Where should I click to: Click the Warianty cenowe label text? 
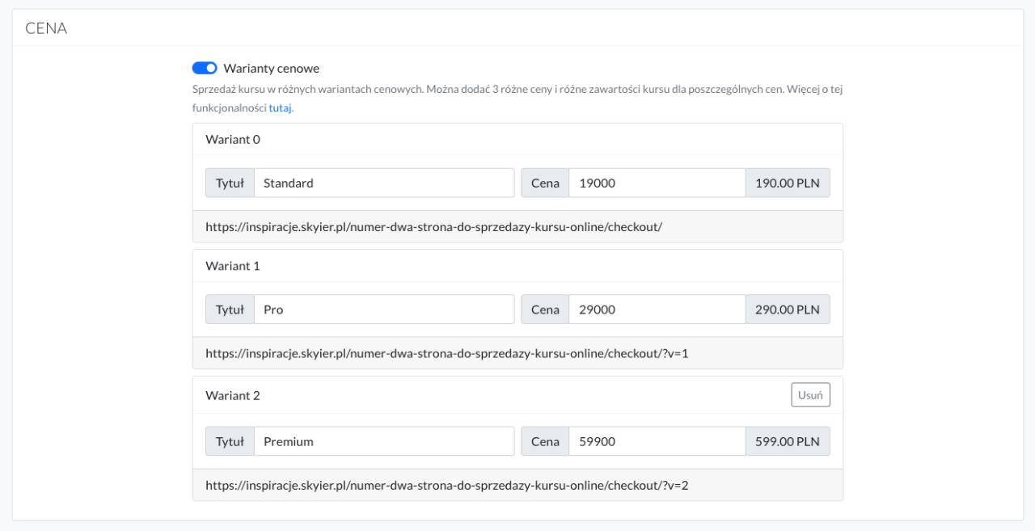point(271,68)
